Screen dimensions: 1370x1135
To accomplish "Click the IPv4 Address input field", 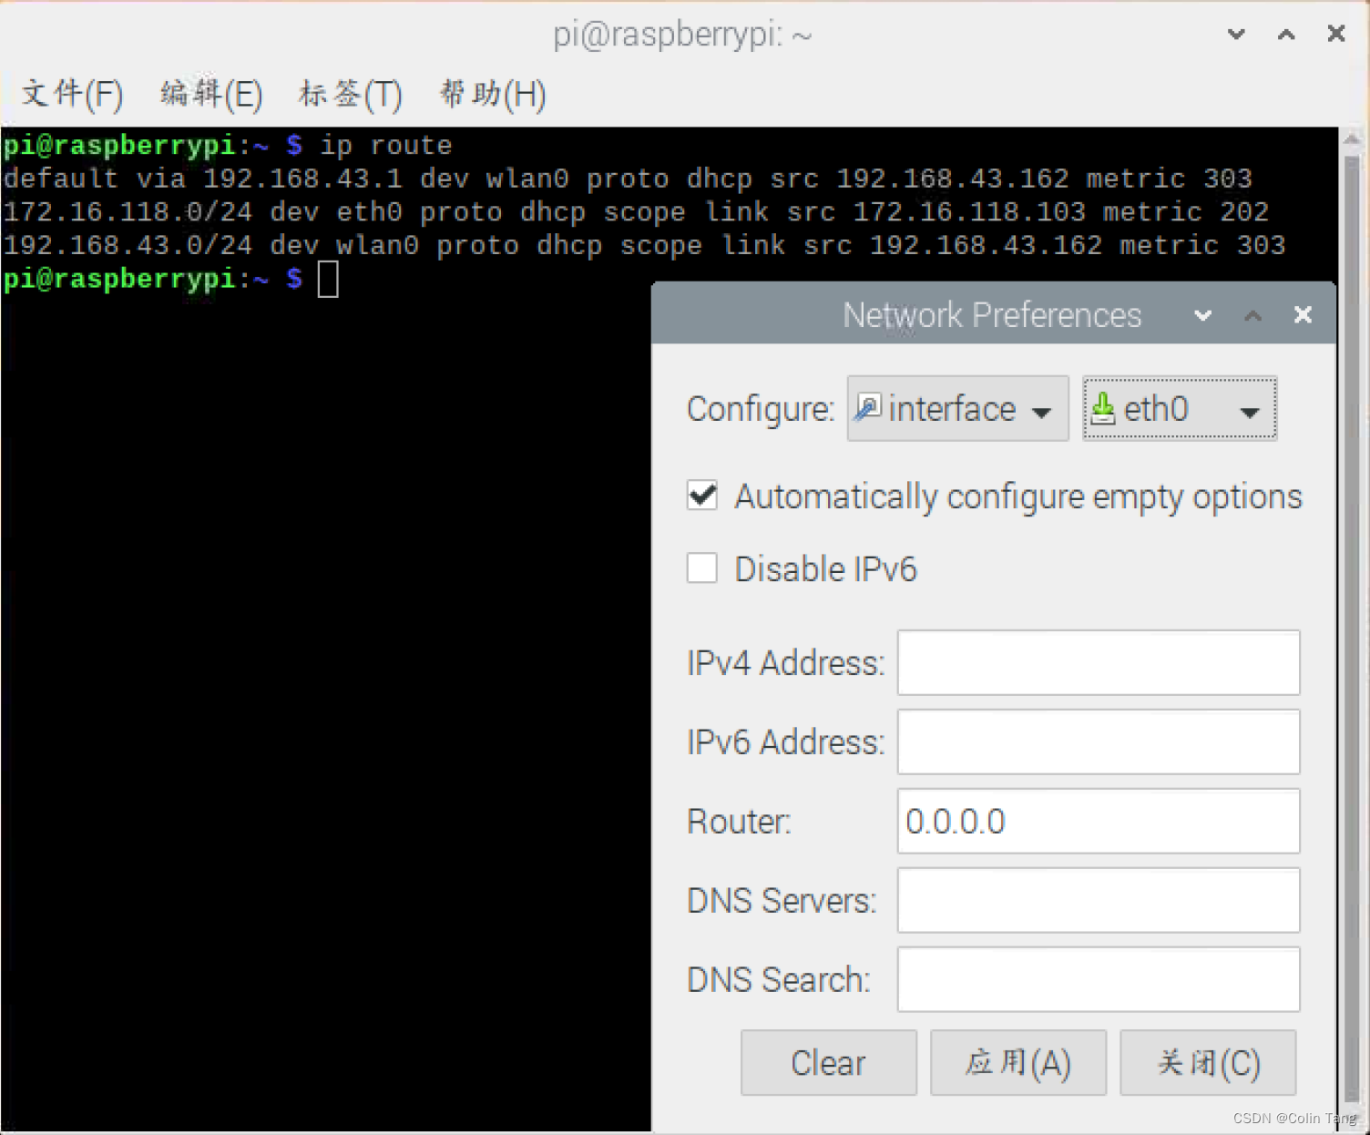I will pyautogui.click(x=1099, y=662).
